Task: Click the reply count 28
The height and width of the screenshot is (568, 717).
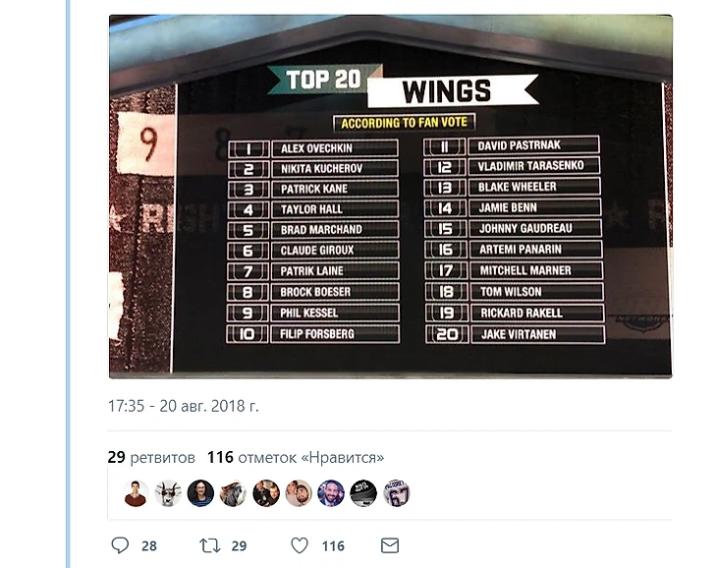Action: (149, 546)
